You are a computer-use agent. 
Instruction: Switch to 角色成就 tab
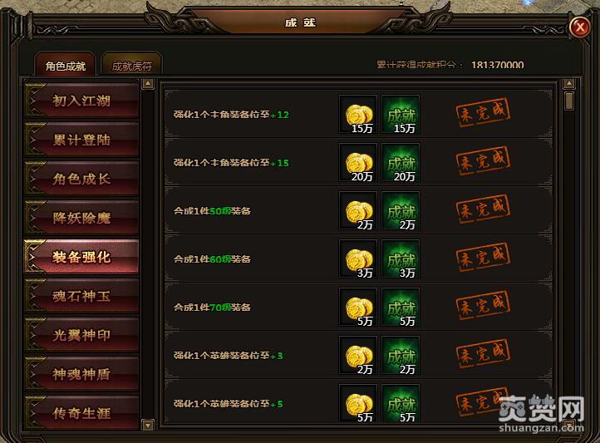pyautogui.click(x=65, y=64)
